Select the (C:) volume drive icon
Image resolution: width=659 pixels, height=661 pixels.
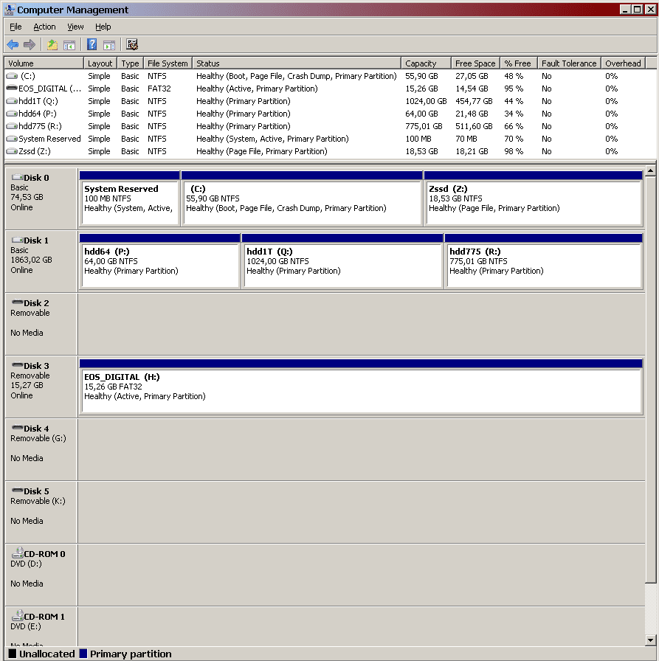13,76
